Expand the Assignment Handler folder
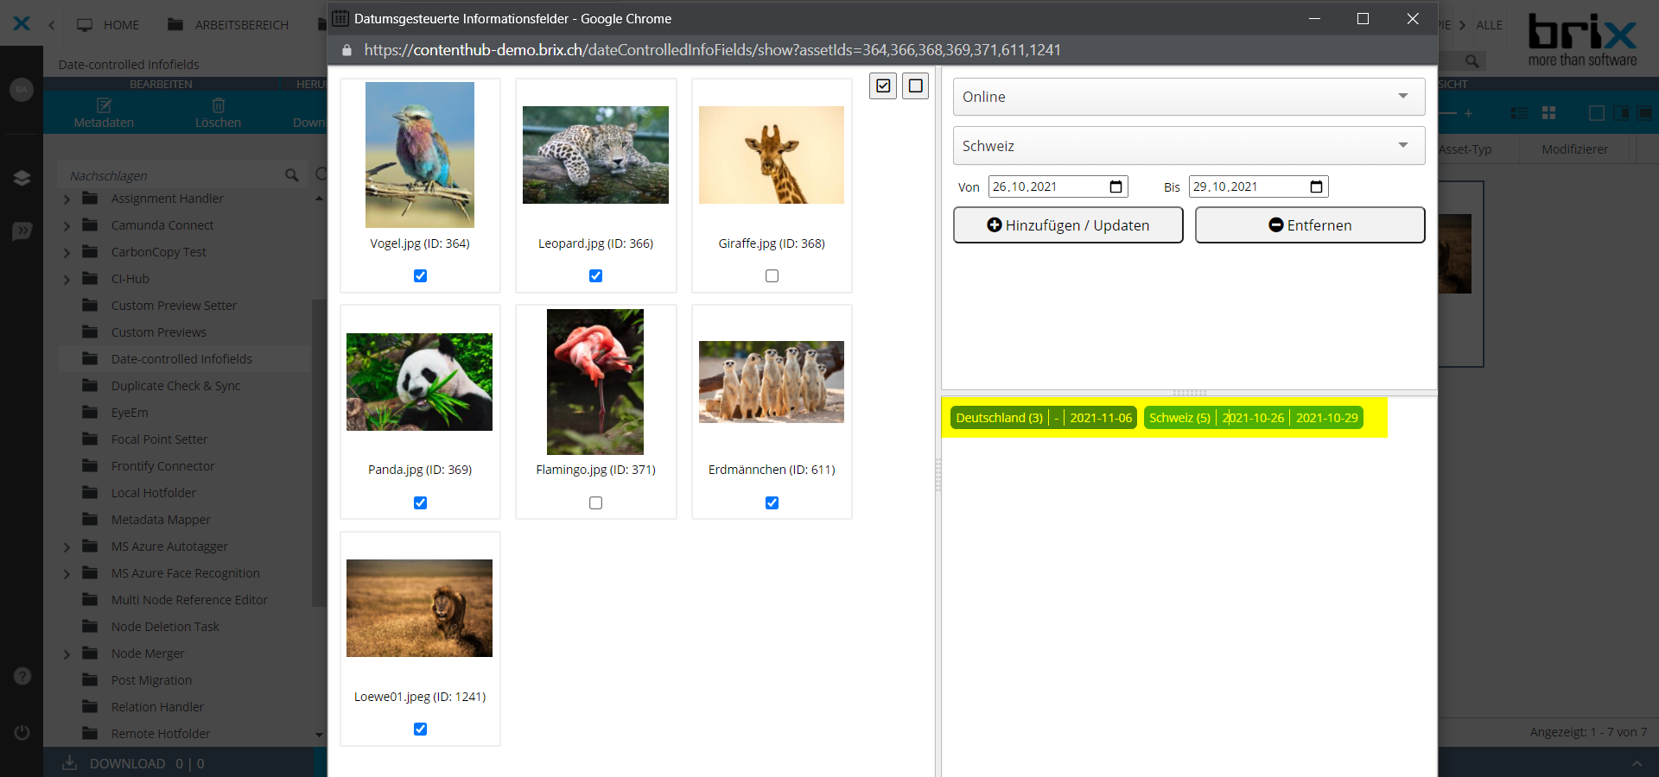The image size is (1659, 777). click(x=67, y=199)
